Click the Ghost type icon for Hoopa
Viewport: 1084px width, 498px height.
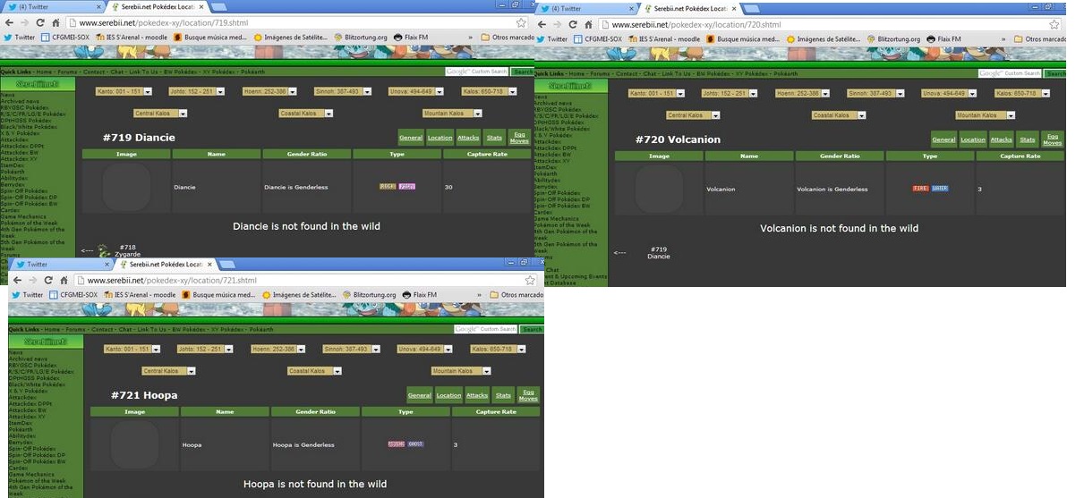[415, 444]
